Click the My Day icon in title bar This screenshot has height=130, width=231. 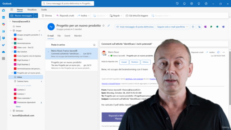[x=177, y=4]
